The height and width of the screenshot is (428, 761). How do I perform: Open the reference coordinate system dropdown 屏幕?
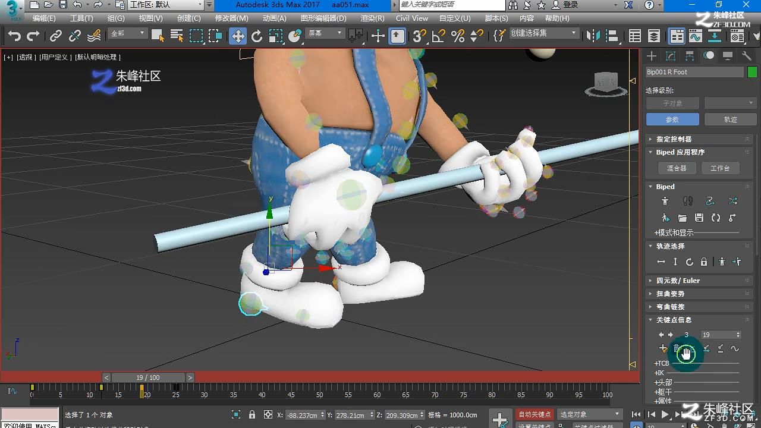(x=325, y=33)
